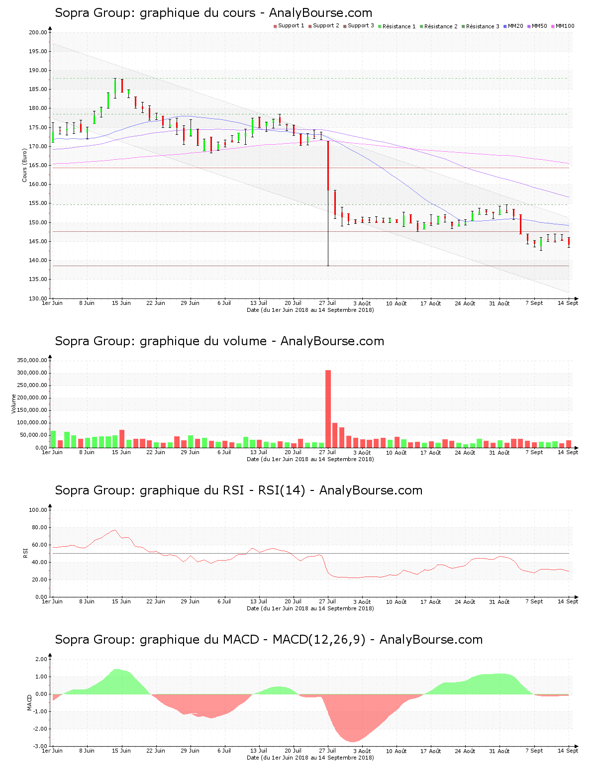Select the Support 2 legend label
The height and width of the screenshot is (771, 597).
pos(326,26)
